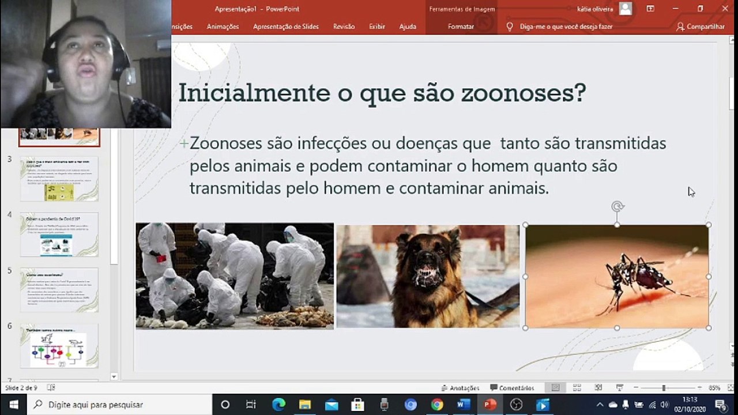Select the snarling German shepherd picture

pos(428,276)
